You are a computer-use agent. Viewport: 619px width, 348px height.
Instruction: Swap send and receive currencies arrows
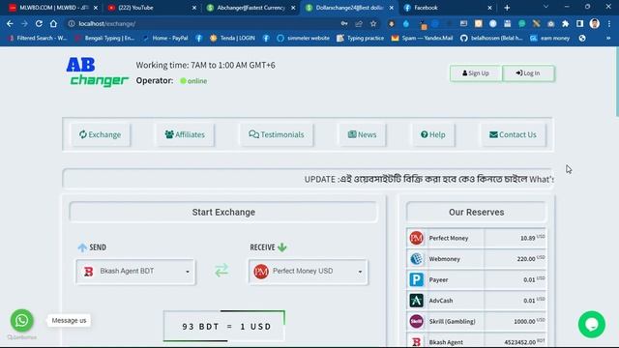click(221, 271)
